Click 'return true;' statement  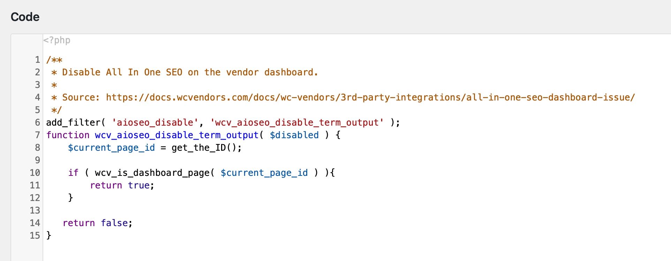click(122, 185)
